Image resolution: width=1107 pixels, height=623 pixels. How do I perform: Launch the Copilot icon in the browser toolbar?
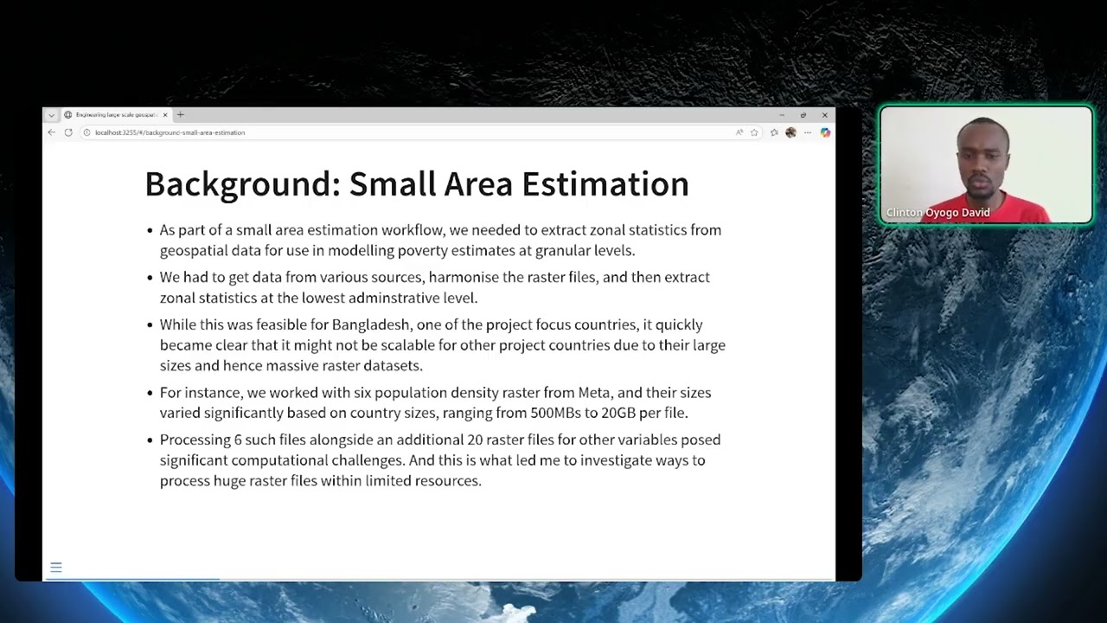pos(825,132)
